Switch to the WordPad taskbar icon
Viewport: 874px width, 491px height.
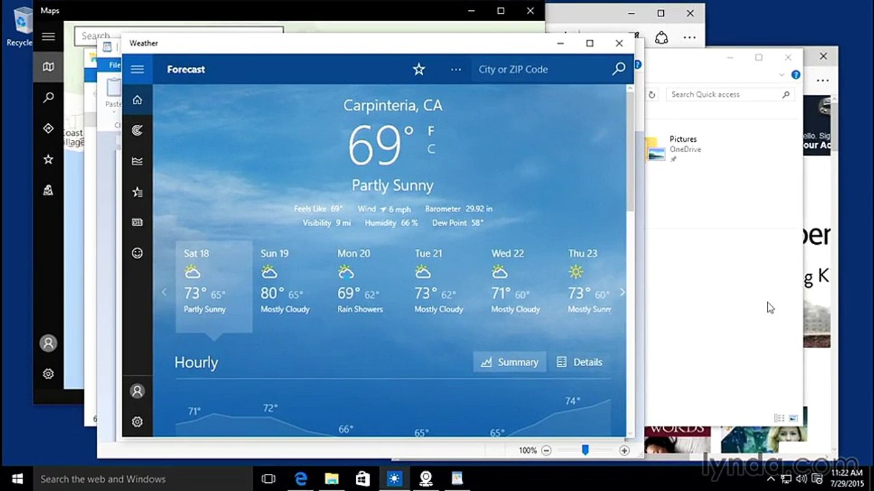[457, 479]
